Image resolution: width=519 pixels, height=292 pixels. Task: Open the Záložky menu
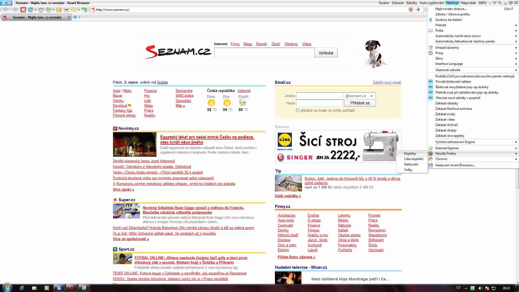411,3
